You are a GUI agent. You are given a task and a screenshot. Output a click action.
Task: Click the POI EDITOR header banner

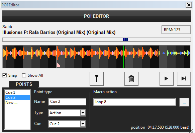tap(97, 16)
